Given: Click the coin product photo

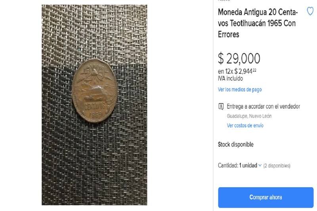Looking at the screenshot, I should pos(94,91).
